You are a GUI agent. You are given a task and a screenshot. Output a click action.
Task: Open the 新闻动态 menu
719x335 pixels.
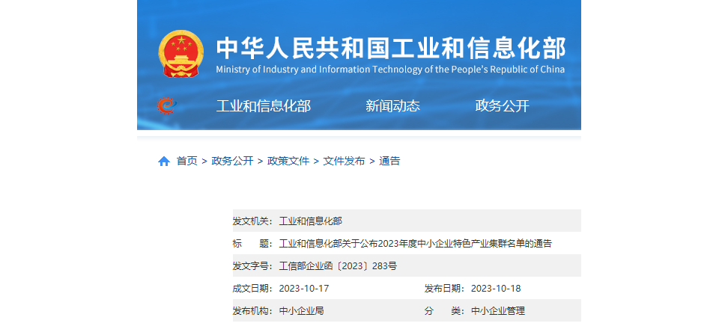coord(392,106)
